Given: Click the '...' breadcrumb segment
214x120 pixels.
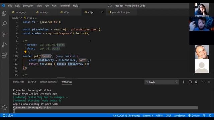Looking at the screenshot, I should pos(36,18).
